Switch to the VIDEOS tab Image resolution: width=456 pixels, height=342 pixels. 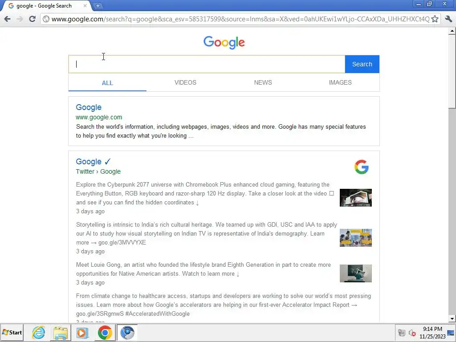(x=185, y=82)
